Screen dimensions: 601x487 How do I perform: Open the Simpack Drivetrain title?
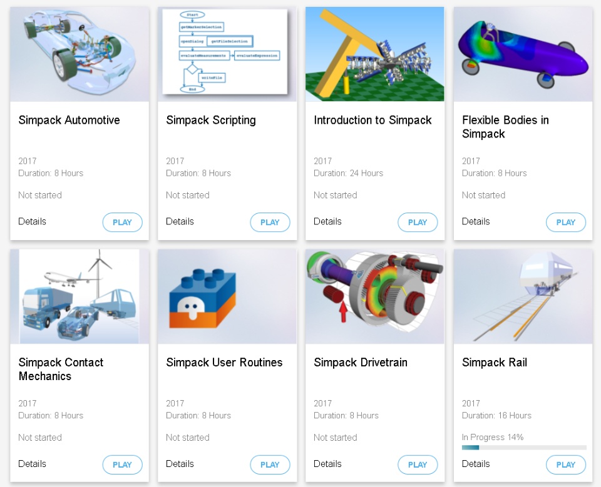(361, 362)
